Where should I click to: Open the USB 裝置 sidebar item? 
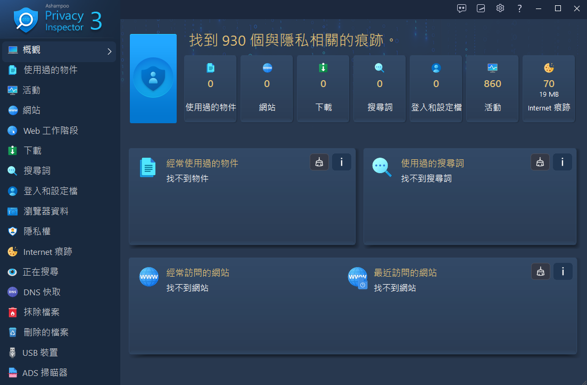coord(40,353)
